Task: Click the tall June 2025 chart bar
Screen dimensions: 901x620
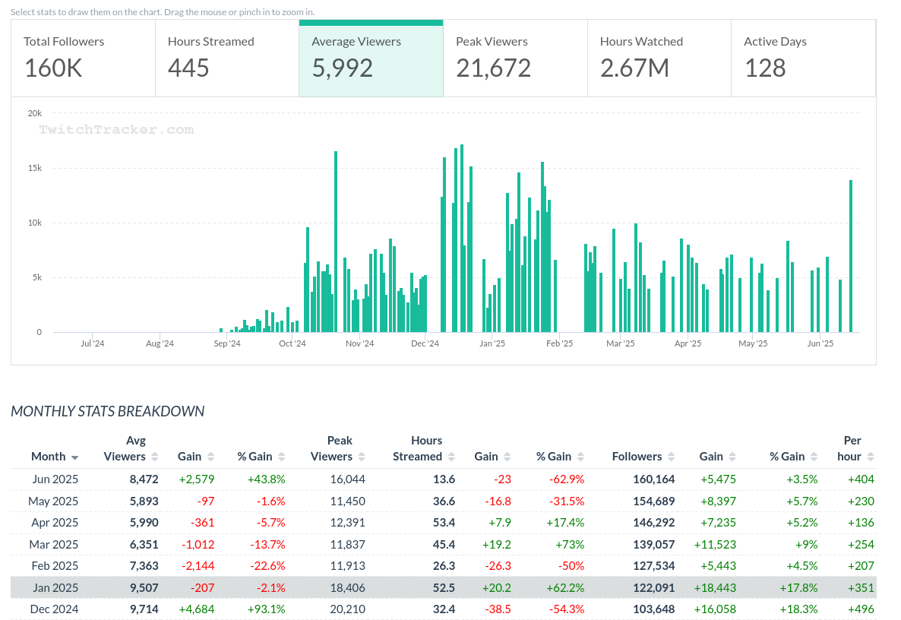Action: (851, 256)
